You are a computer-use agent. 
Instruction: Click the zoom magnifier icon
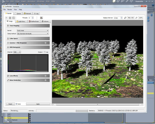[136, 18]
